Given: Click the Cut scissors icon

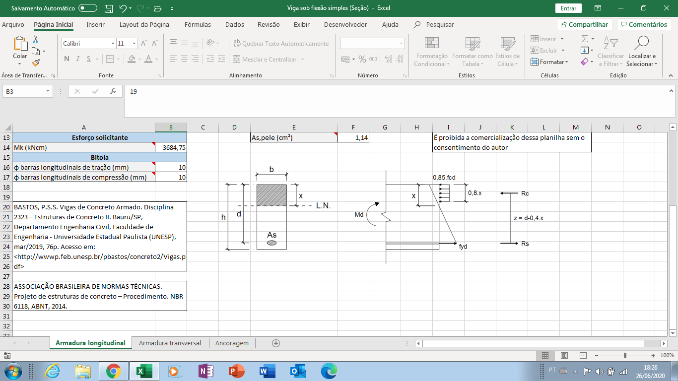Looking at the screenshot, I should [x=36, y=39].
